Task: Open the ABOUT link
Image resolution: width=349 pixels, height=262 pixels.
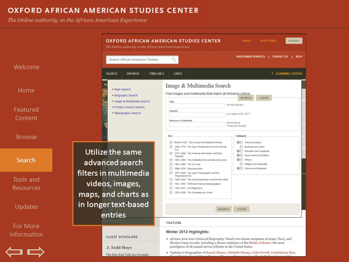Action: click(247, 41)
